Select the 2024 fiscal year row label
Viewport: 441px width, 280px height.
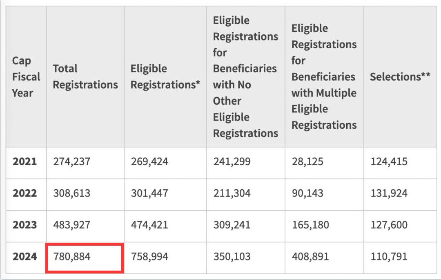(25, 257)
